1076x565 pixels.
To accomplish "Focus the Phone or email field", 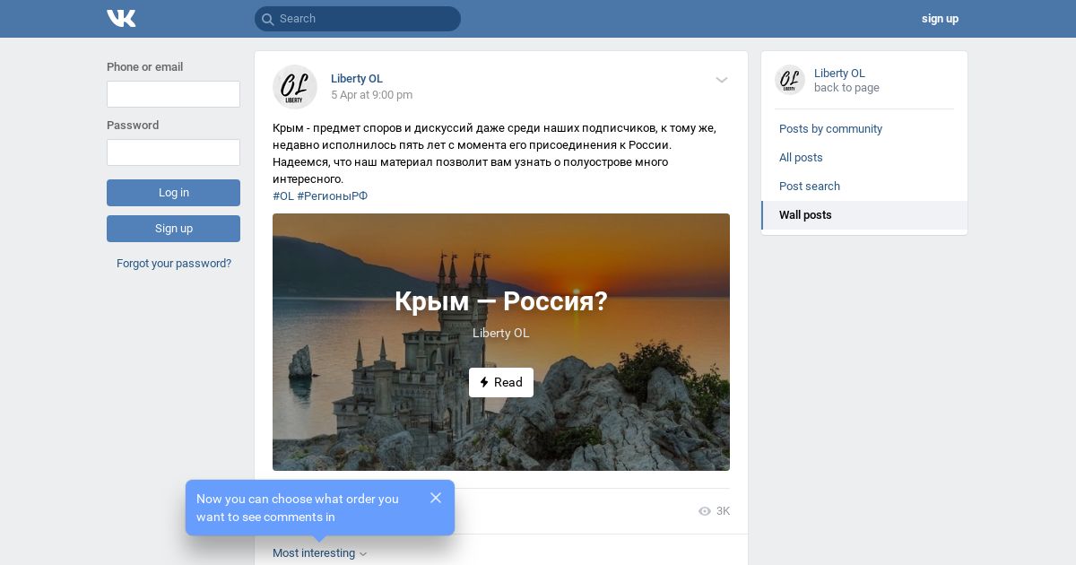I will coord(173,94).
